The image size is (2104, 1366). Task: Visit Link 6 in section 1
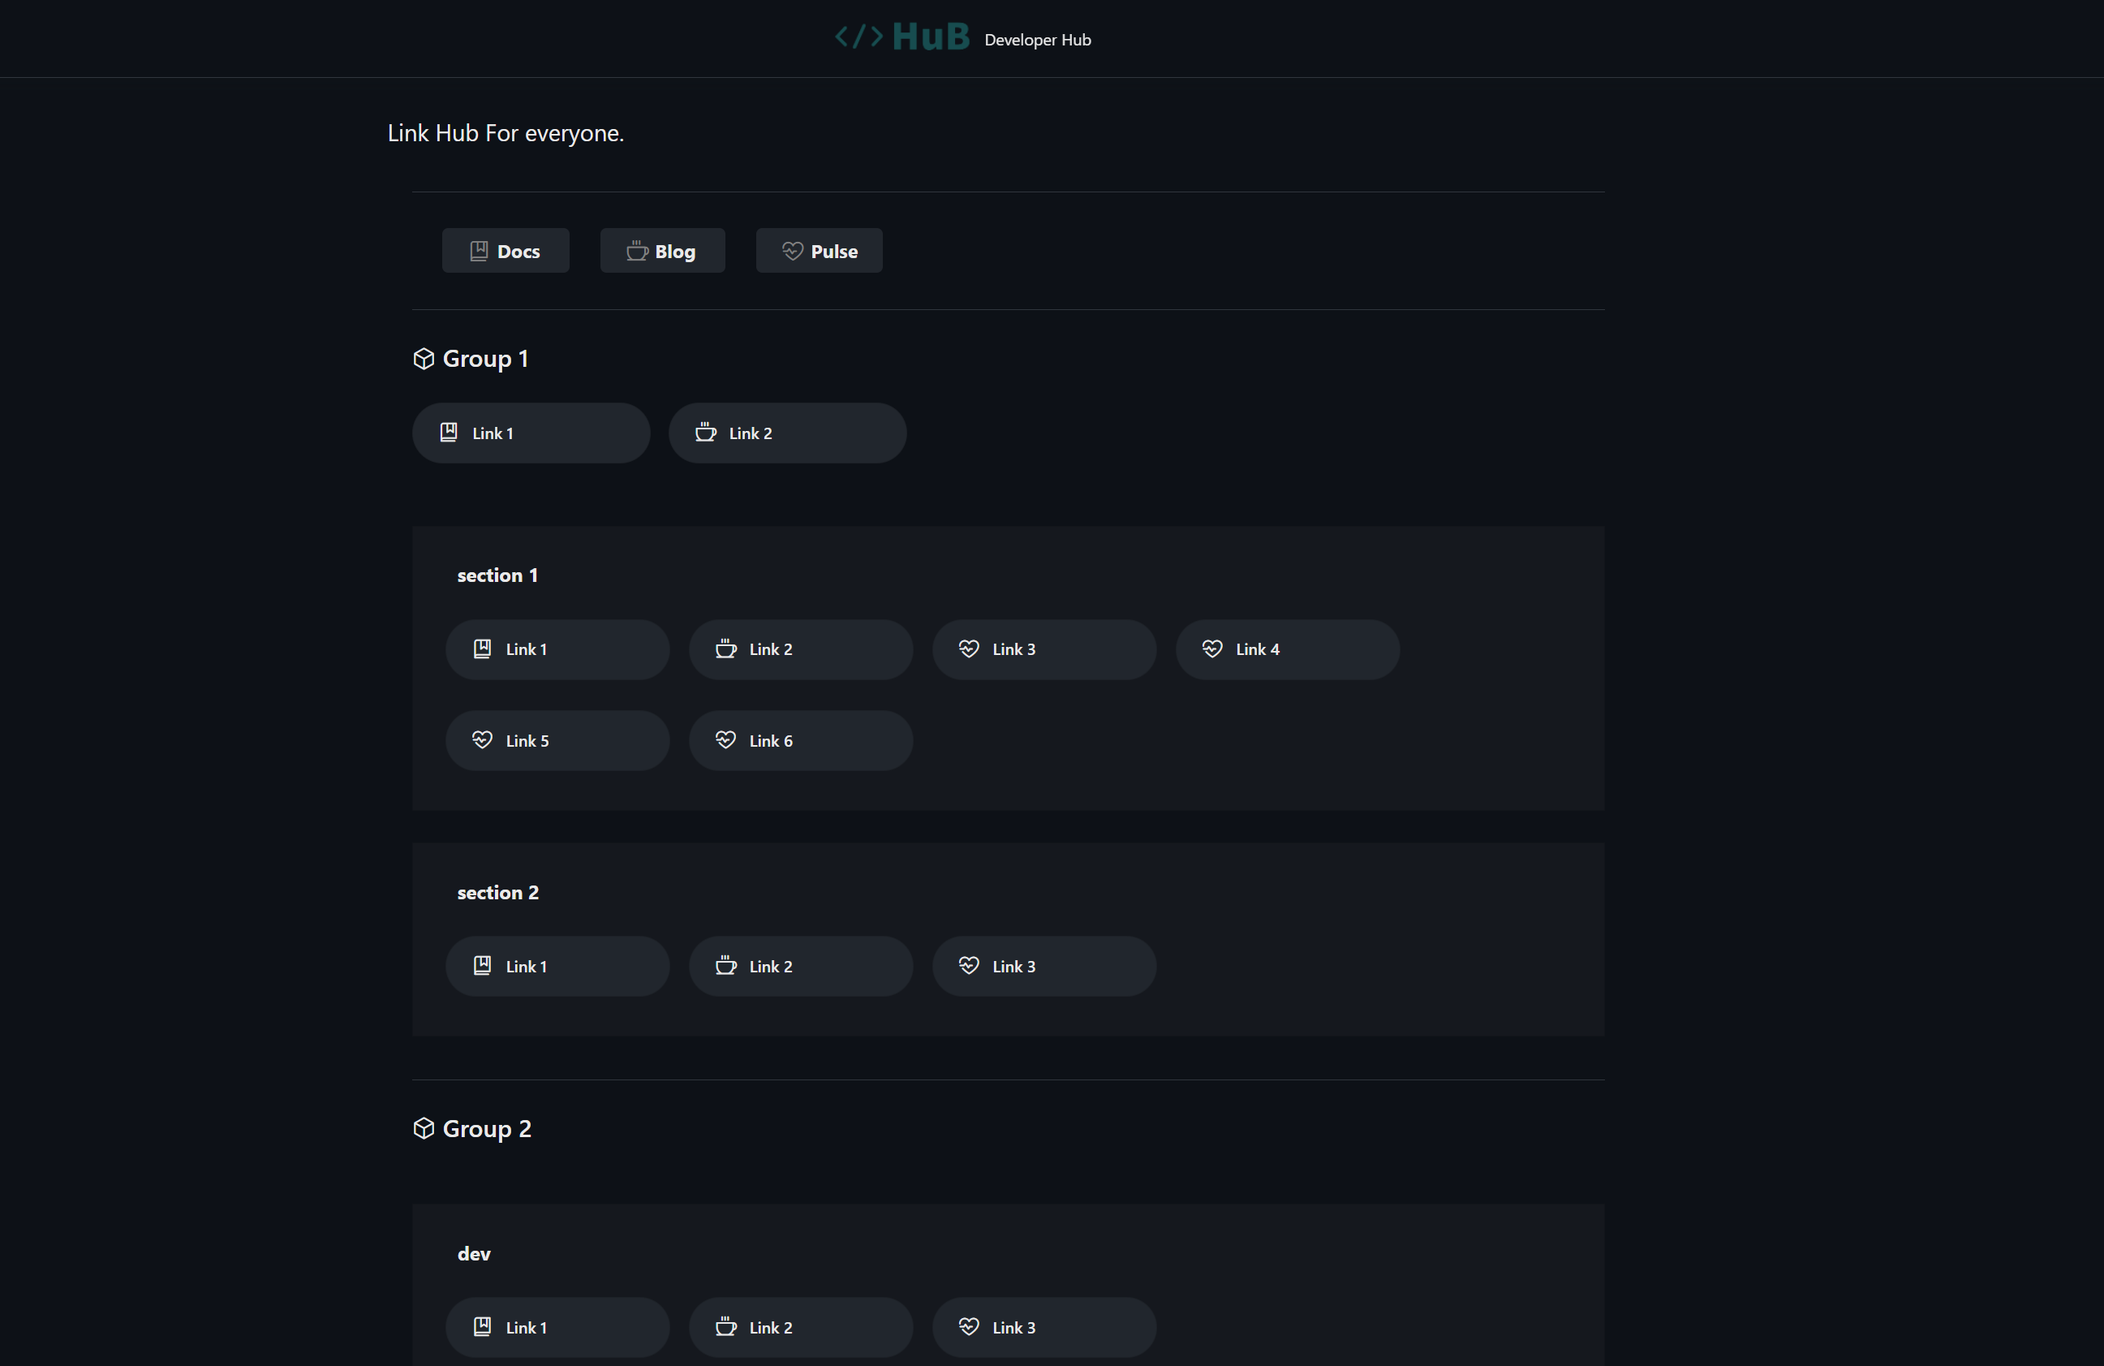(800, 741)
